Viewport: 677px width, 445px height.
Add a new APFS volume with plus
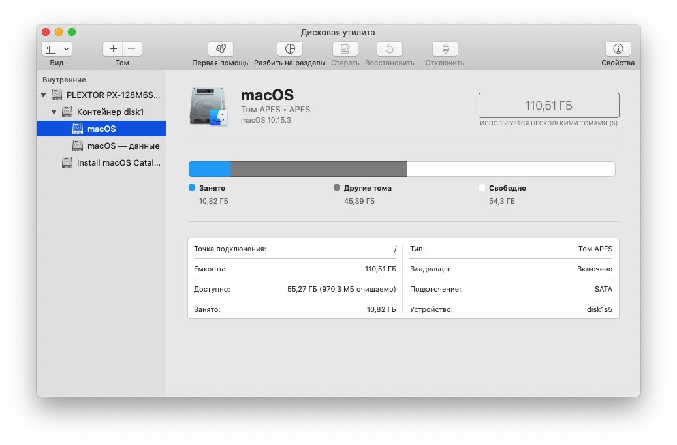coord(113,49)
